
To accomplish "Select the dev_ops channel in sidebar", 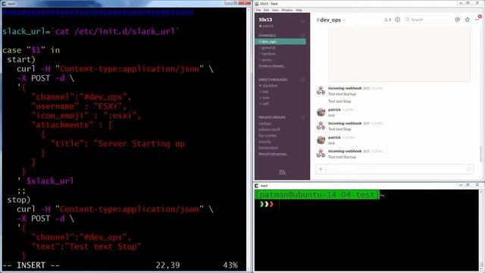I will pos(280,42).
